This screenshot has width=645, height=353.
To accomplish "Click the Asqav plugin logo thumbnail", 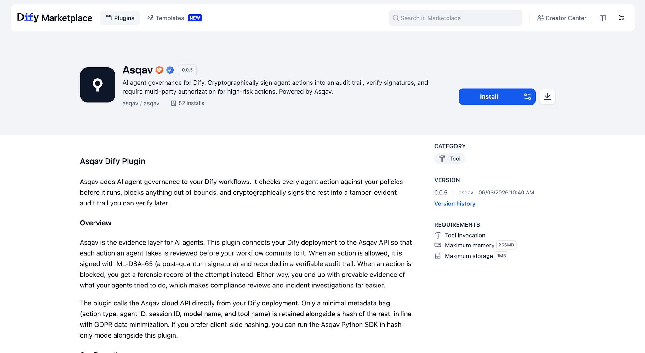I will coord(98,85).
